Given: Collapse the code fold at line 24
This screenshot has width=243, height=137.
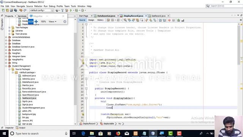Looking at the screenshot, I should tap(86, 98).
